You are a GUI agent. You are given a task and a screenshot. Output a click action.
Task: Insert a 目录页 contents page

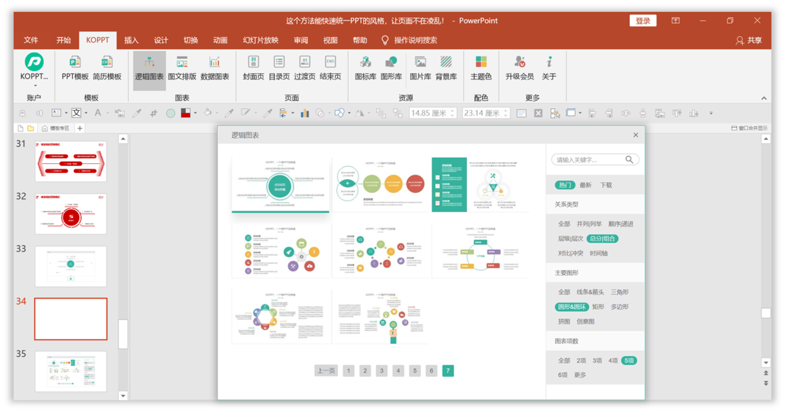279,68
